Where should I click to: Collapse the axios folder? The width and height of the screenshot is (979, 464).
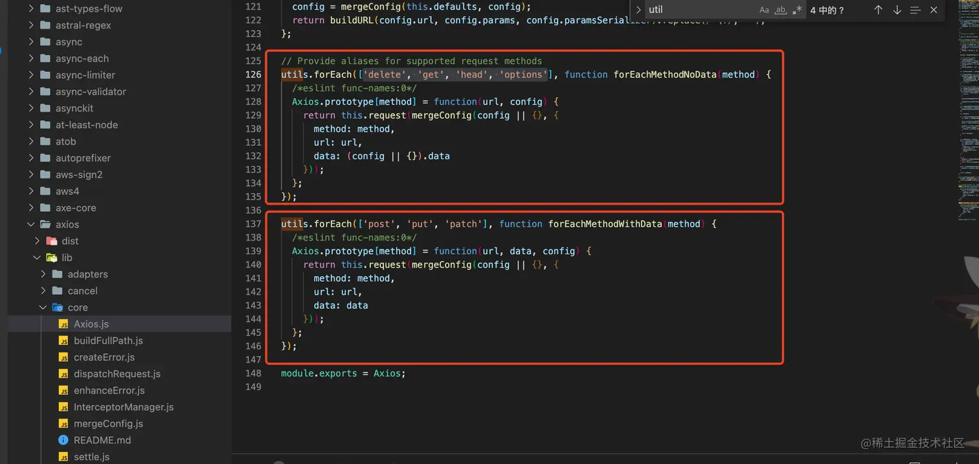pyautogui.click(x=30, y=224)
